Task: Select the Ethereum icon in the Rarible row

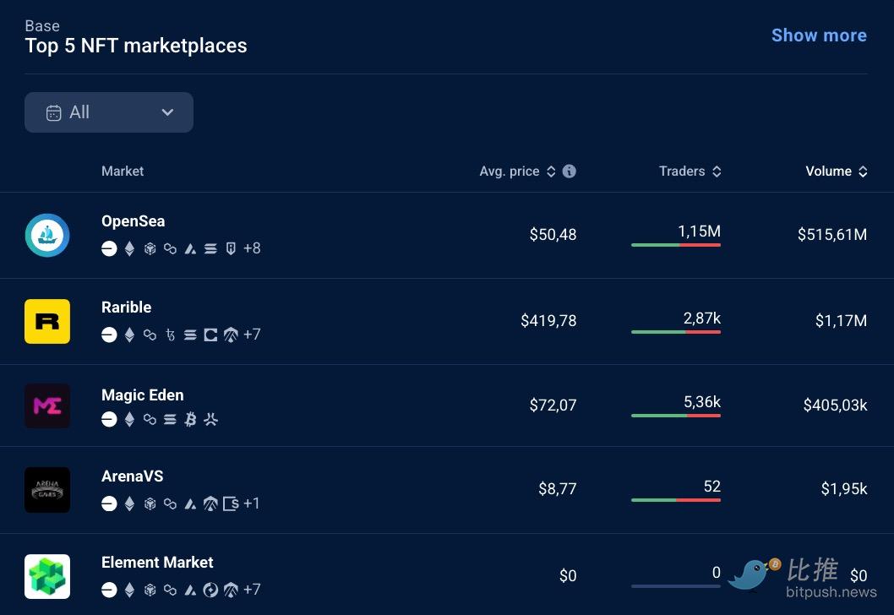Action: click(x=129, y=335)
